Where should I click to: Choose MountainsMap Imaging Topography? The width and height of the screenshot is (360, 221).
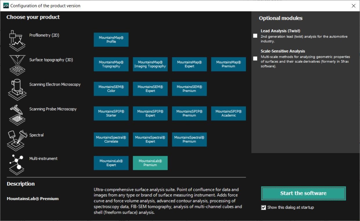click(150, 64)
